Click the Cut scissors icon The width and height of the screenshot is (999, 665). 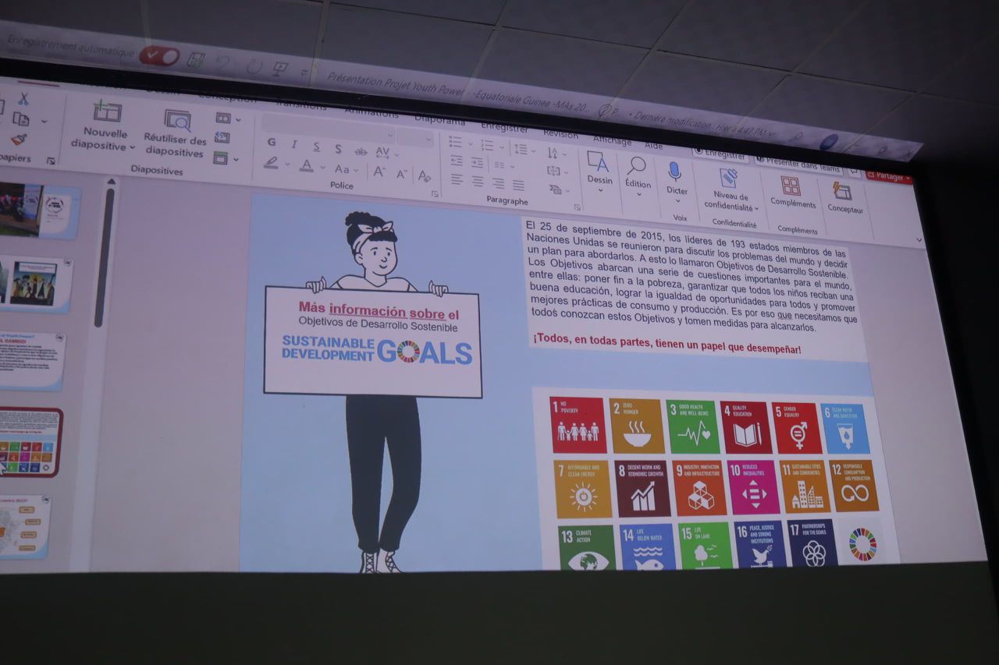tap(23, 99)
